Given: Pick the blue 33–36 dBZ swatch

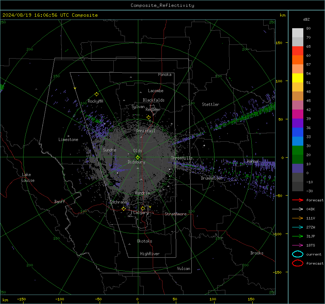Looking at the screenshot, I should click(298, 132).
